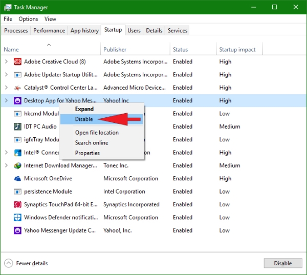Click the Fewer details arrow icon

pyautogui.click(x=8, y=263)
